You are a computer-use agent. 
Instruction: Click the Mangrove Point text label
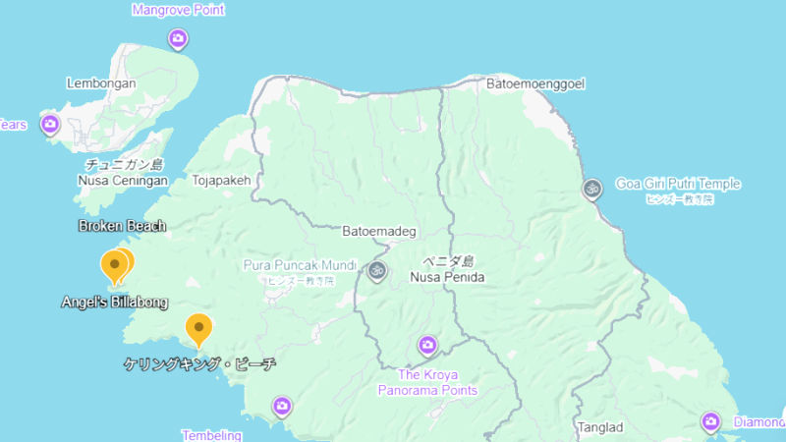[178, 10]
